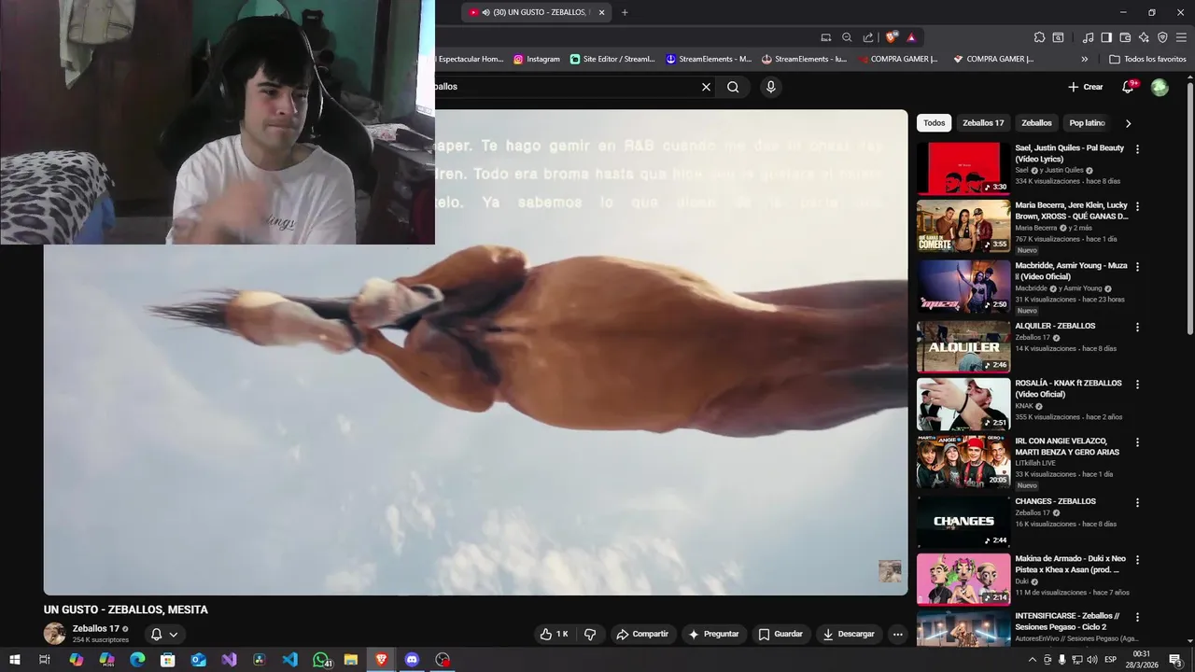Open the Pal Beauty video thumbnail

tap(963, 168)
